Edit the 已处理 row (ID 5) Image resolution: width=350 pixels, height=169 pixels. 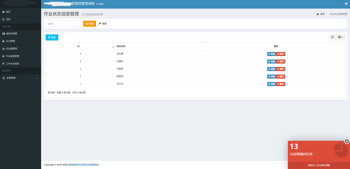272,54
